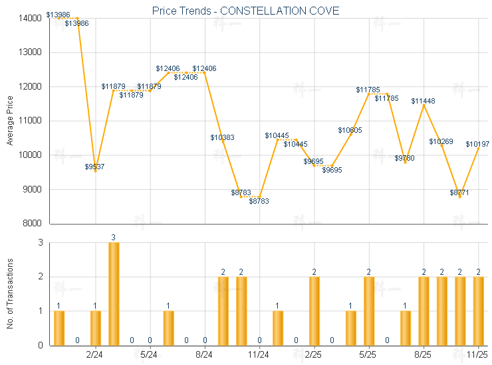Viewport: 492px width, 365px height.
Task: Click the $8771 low price point
Action: pos(460,196)
